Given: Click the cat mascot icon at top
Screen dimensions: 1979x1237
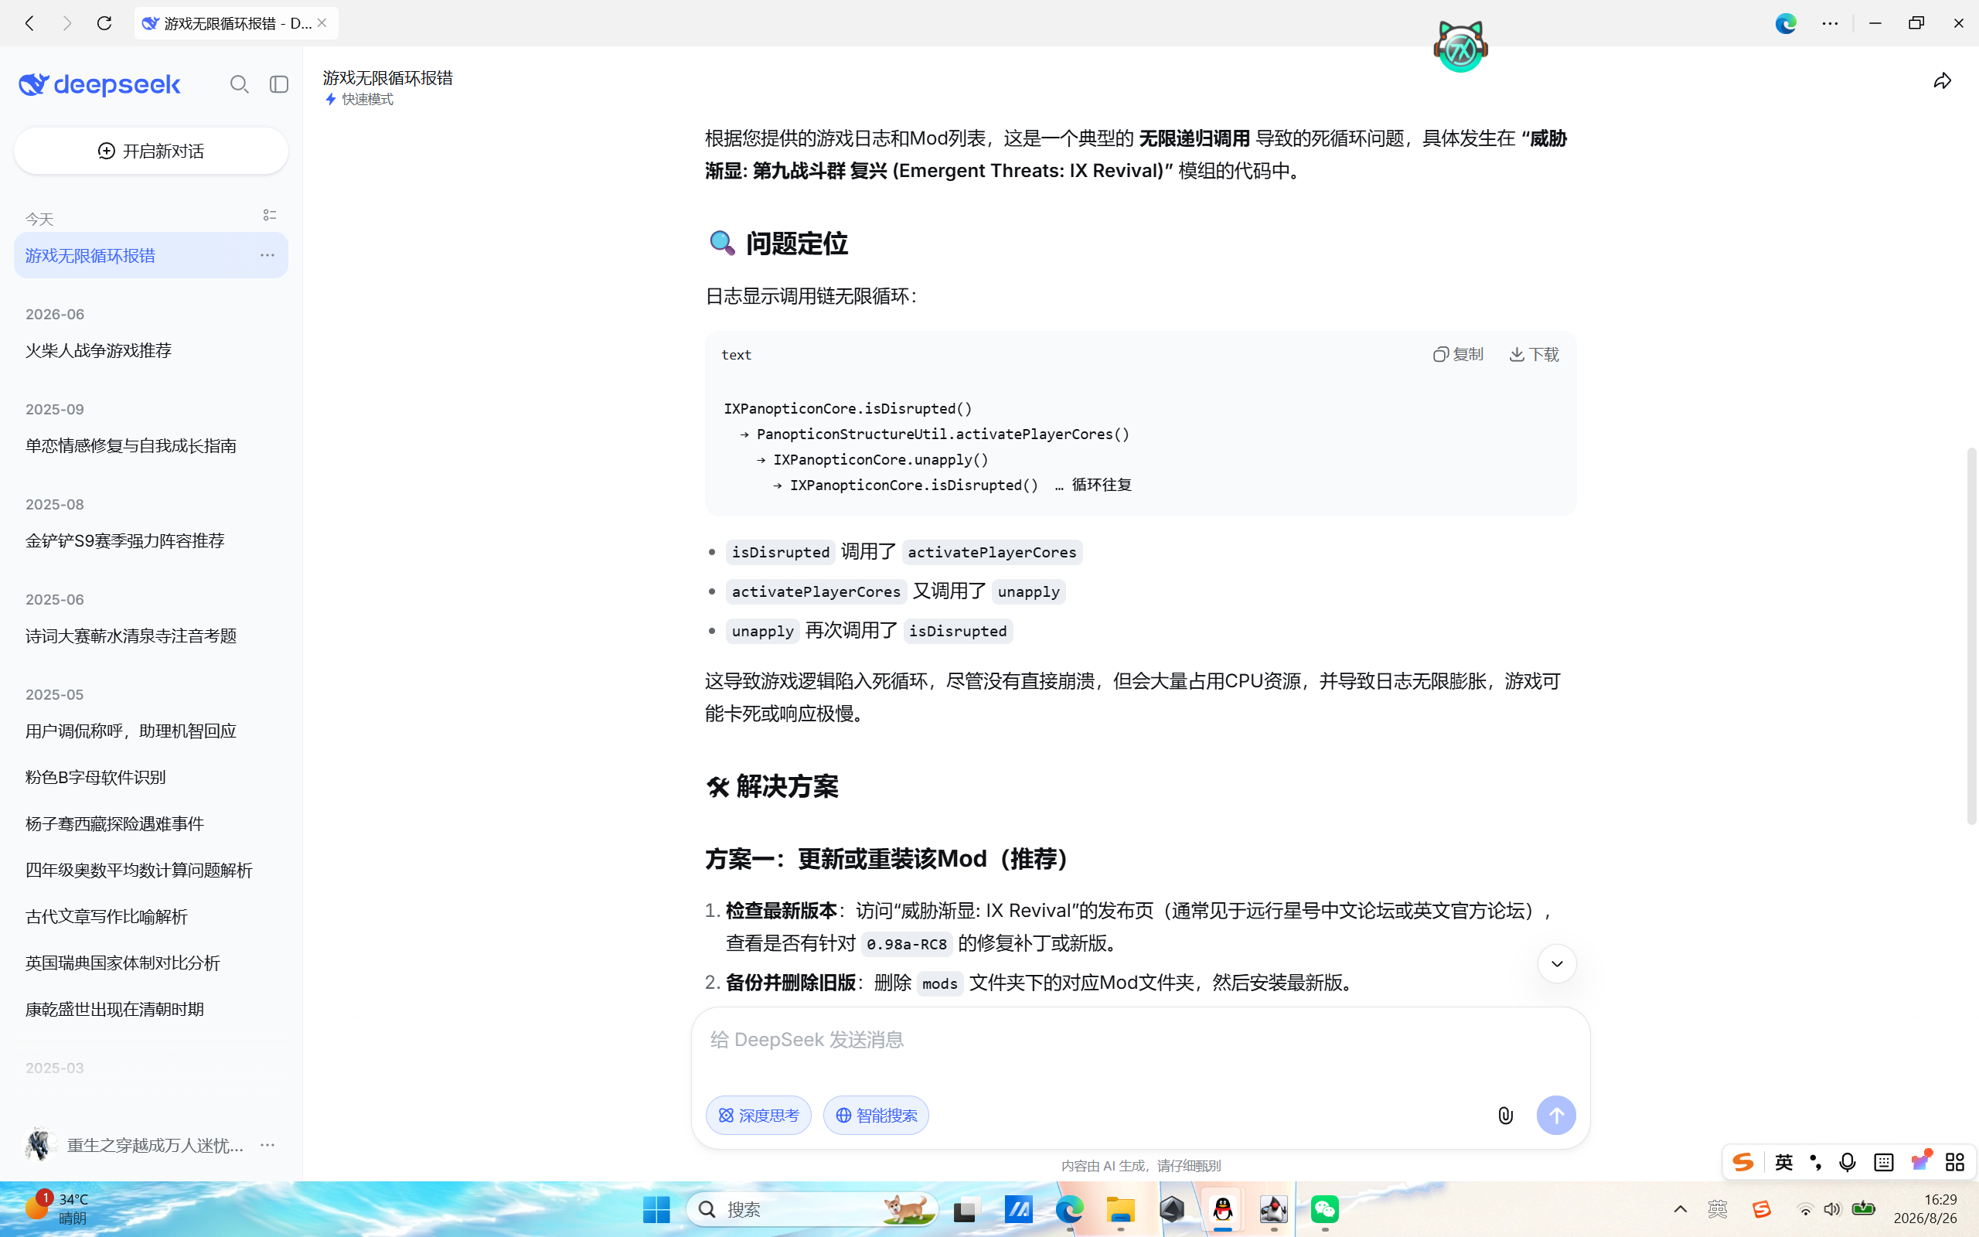Looking at the screenshot, I should coord(1460,46).
